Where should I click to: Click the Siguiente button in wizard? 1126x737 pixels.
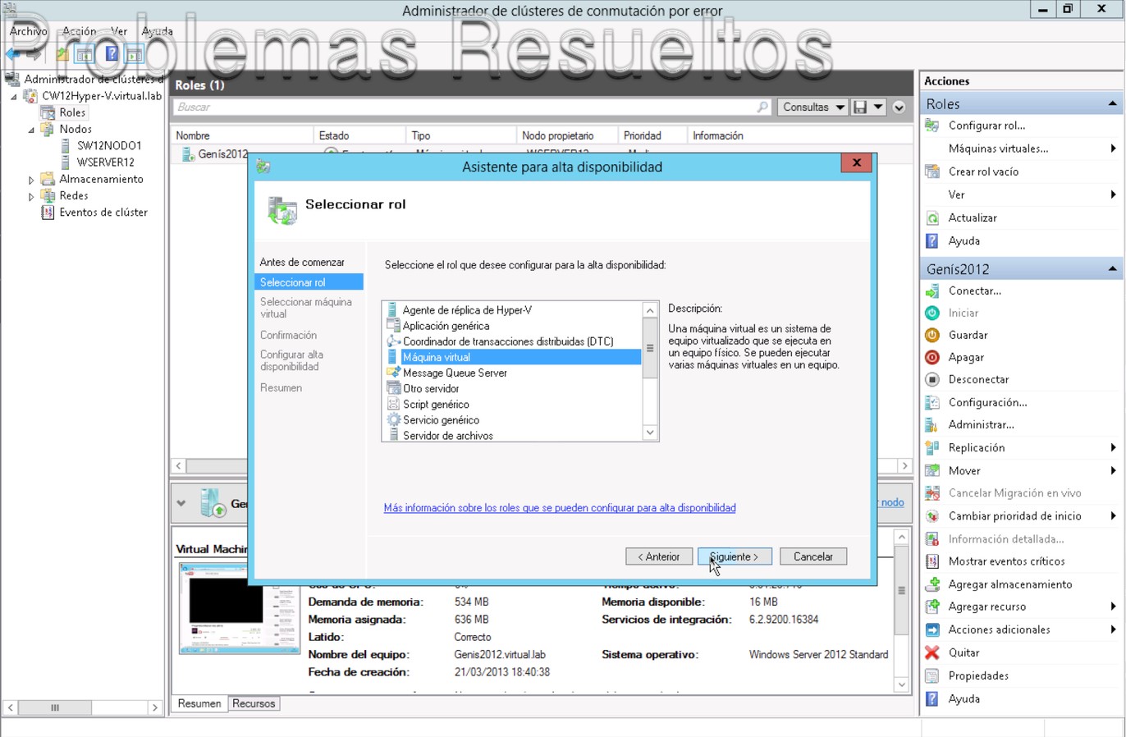point(734,556)
